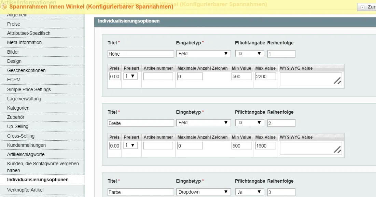Open Geschenkoptionen tab
This screenshot has width=376, height=197.
(x=42, y=70)
